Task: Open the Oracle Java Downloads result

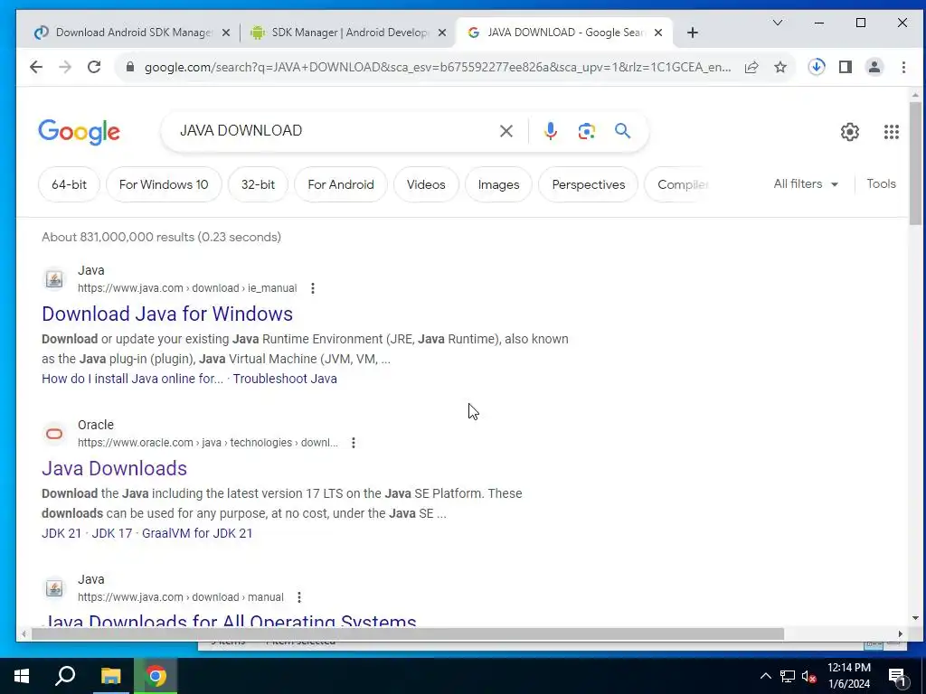Action: pyautogui.click(x=114, y=469)
